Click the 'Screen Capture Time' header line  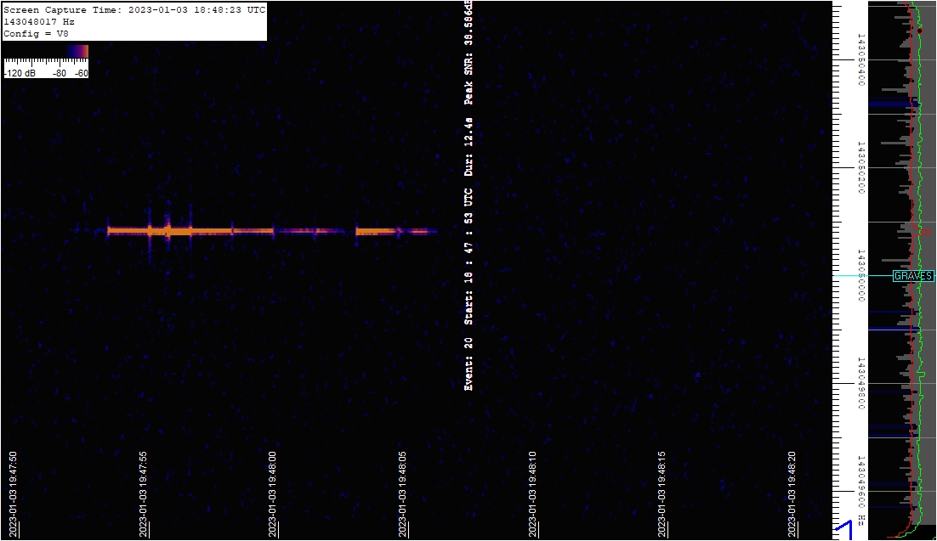point(134,10)
